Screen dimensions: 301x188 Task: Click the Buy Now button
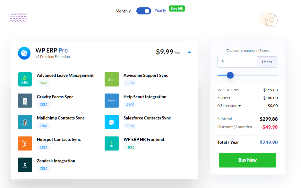(247, 160)
